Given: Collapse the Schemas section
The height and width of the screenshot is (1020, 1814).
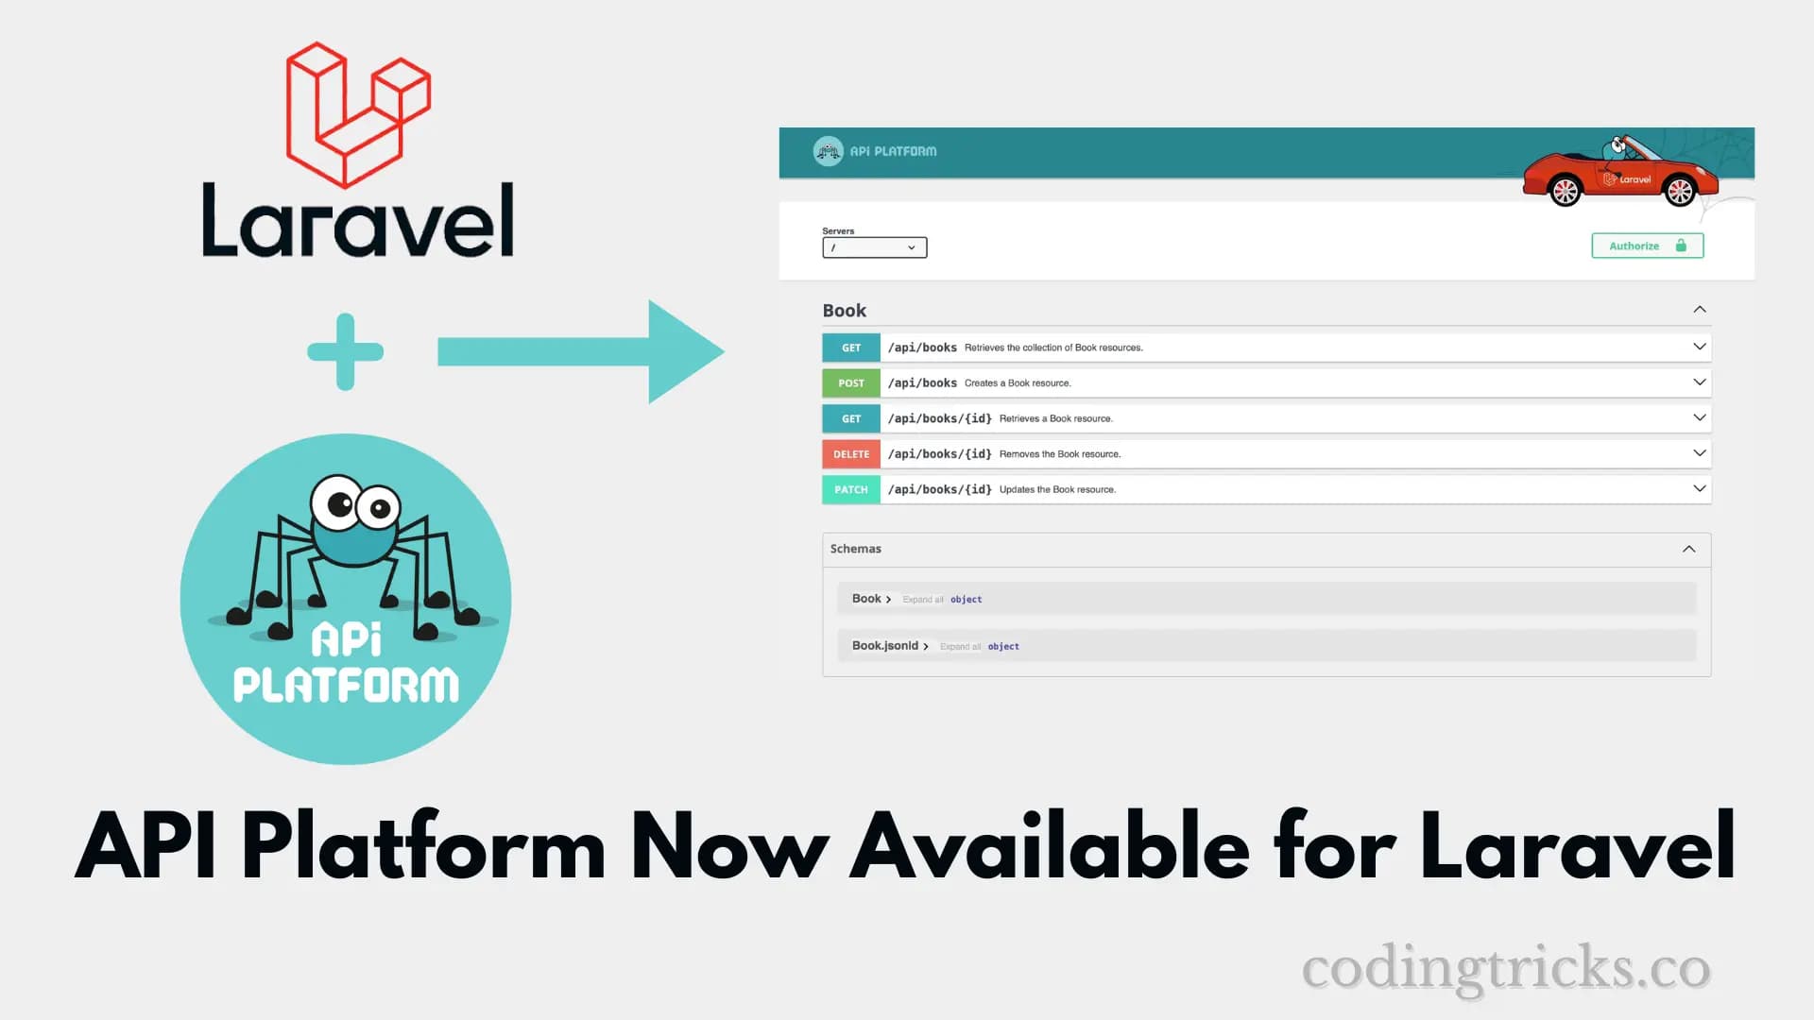Looking at the screenshot, I should 1689,548.
